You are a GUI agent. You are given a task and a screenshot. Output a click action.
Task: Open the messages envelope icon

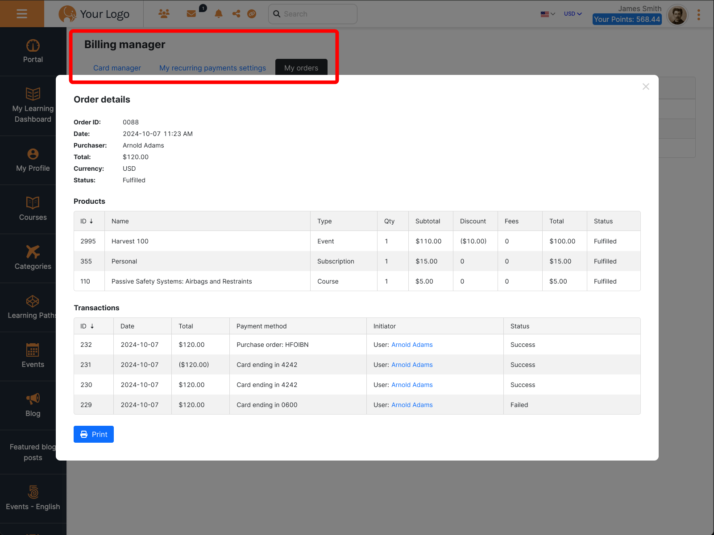(x=191, y=14)
